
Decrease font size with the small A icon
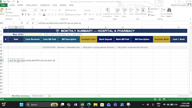point(45,10)
